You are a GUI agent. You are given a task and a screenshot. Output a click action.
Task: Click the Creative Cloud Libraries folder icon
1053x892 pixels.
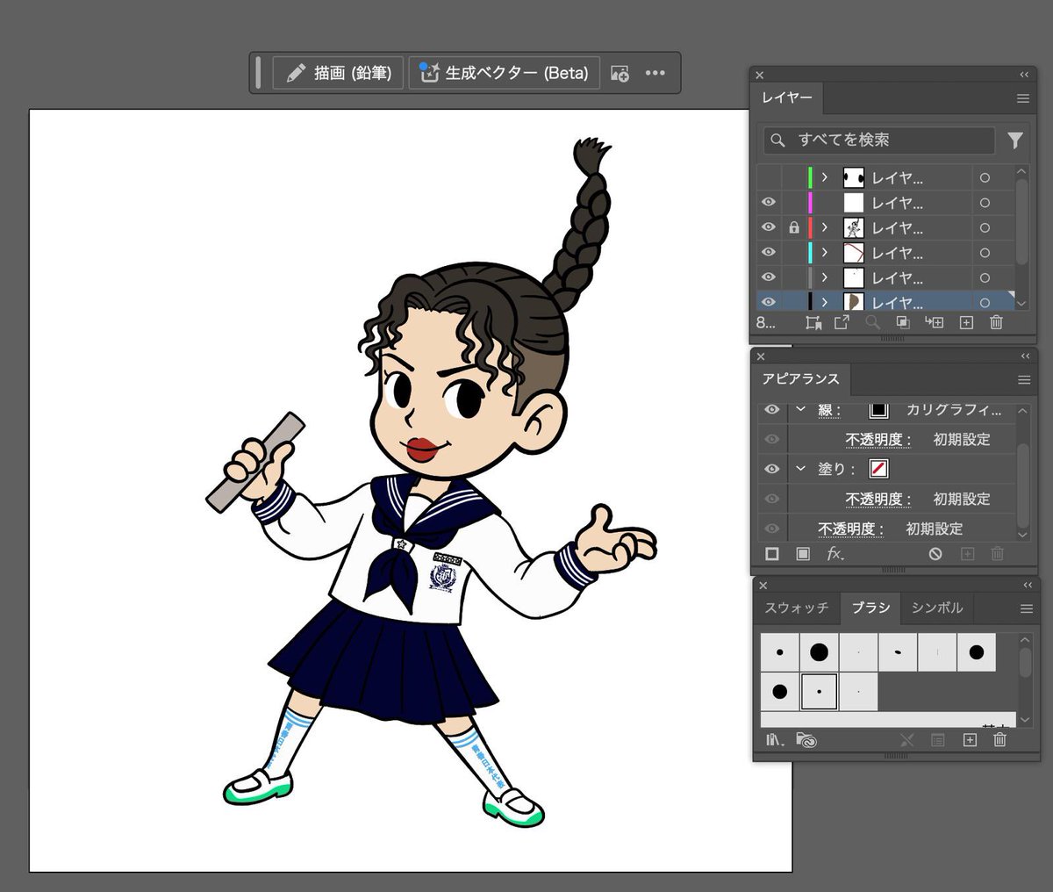click(x=806, y=740)
